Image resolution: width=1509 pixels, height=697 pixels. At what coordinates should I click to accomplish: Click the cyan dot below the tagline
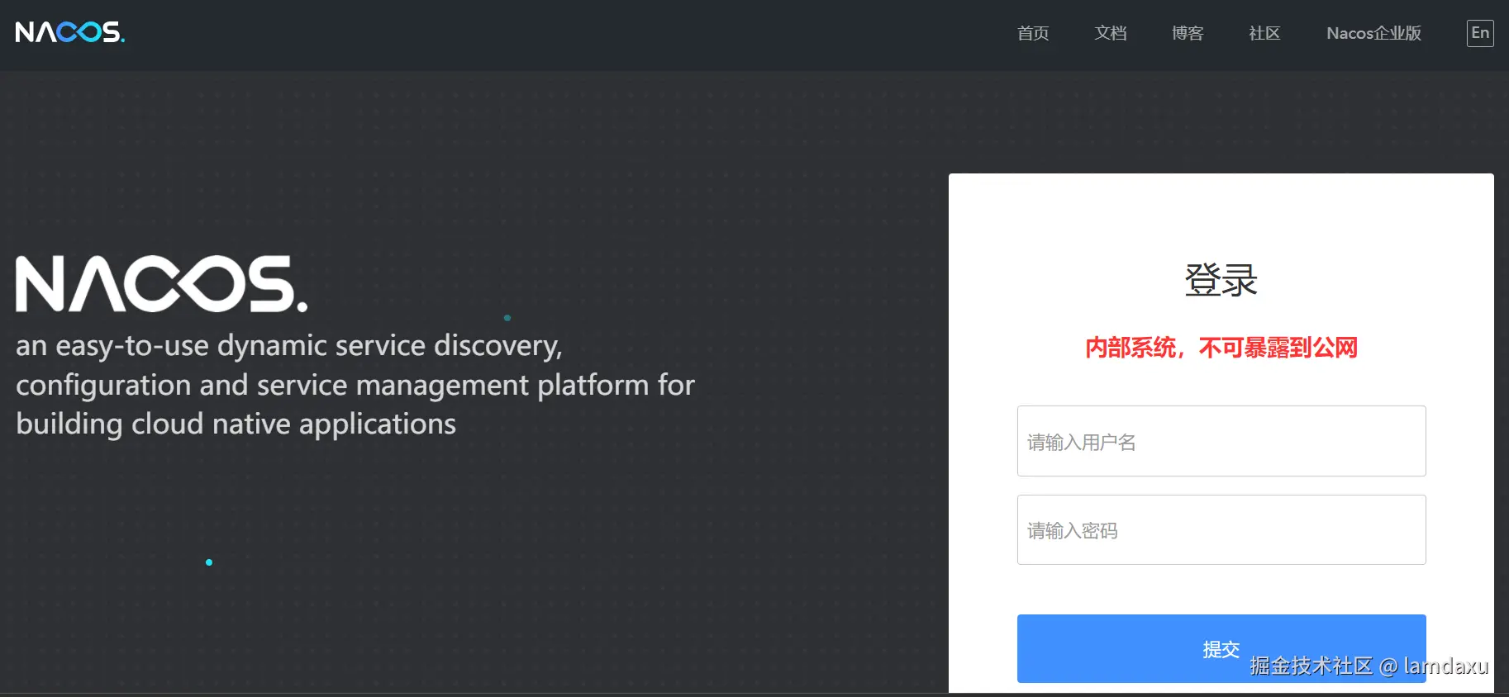tap(209, 562)
